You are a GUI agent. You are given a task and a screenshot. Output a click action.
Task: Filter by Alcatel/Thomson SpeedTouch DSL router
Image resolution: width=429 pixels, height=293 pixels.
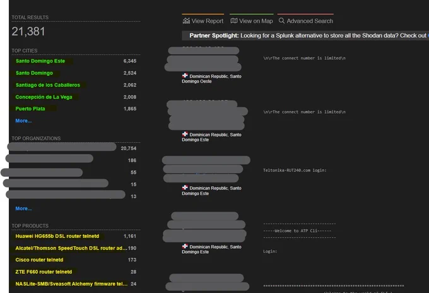(71, 248)
